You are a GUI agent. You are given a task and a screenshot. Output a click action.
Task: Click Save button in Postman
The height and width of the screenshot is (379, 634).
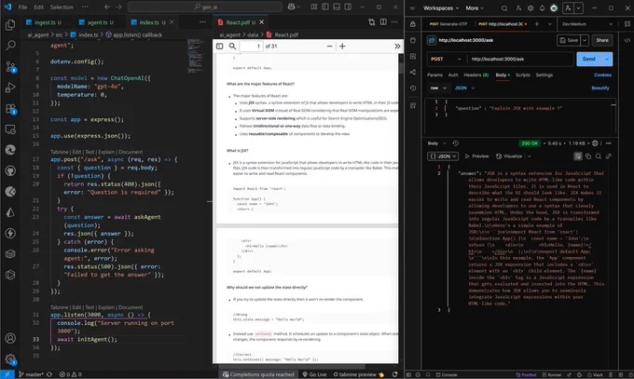click(569, 40)
